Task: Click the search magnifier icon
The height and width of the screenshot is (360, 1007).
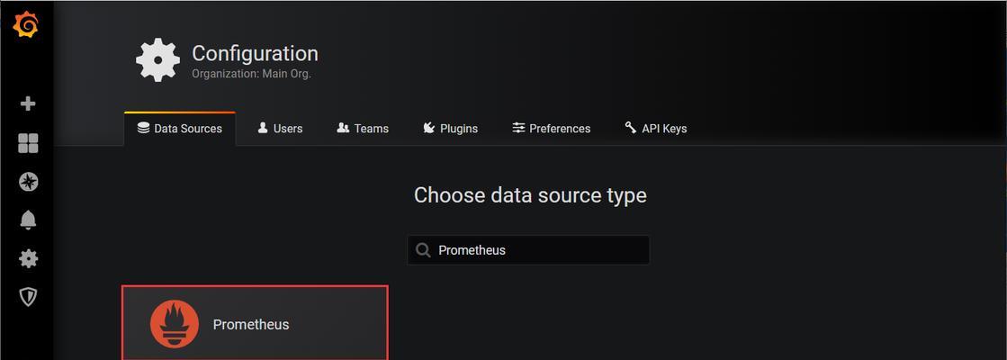Action: pyautogui.click(x=423, y=250)
